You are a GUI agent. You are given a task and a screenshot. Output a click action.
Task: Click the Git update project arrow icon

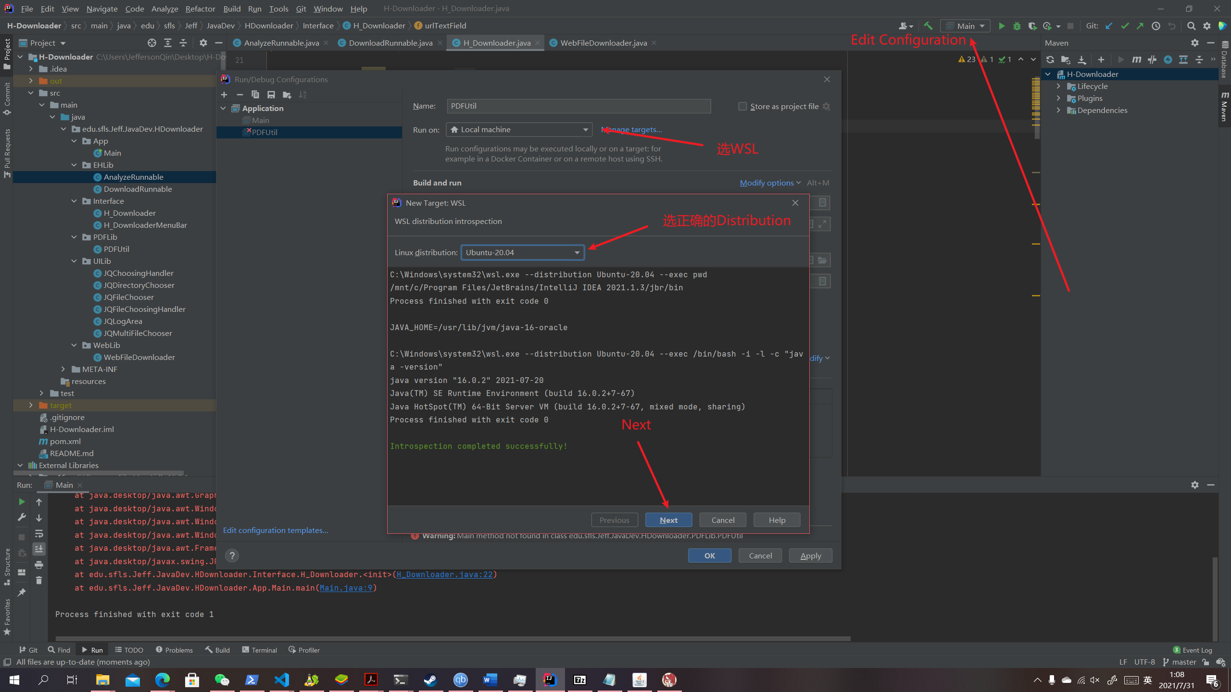click(1109, 26)
